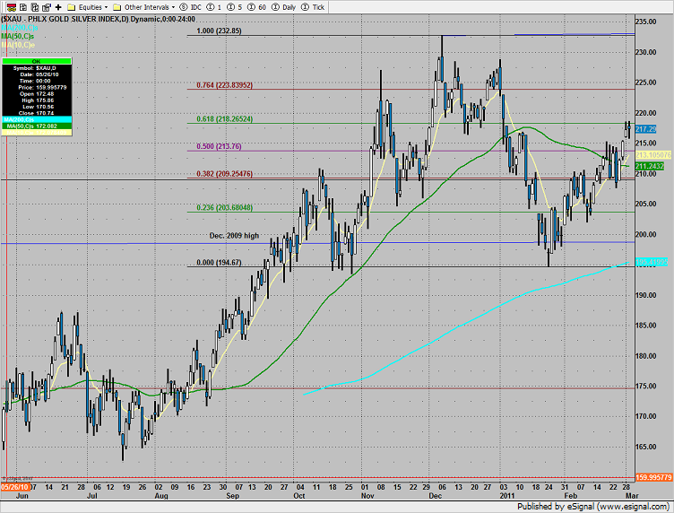Click the 2011 year label on time axis
674x513 pixels.
tap(507, 496)
